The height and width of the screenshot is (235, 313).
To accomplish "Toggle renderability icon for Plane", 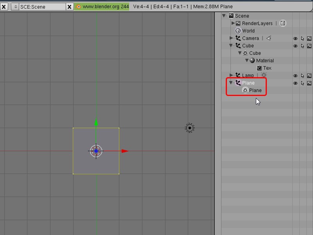I will (x=309, y=83).
